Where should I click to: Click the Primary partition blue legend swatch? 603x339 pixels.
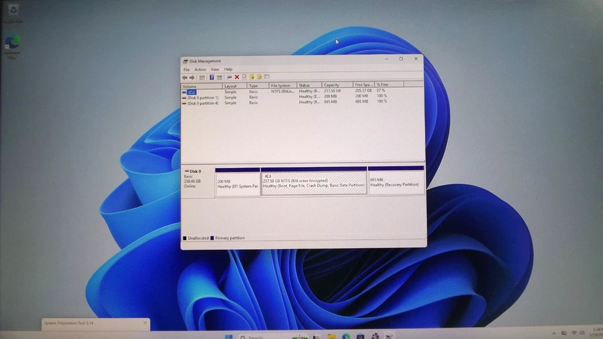coord(212,239)
